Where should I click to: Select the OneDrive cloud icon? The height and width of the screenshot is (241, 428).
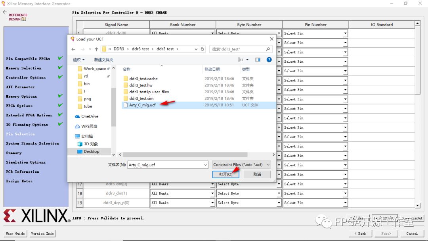coord(77,116)
